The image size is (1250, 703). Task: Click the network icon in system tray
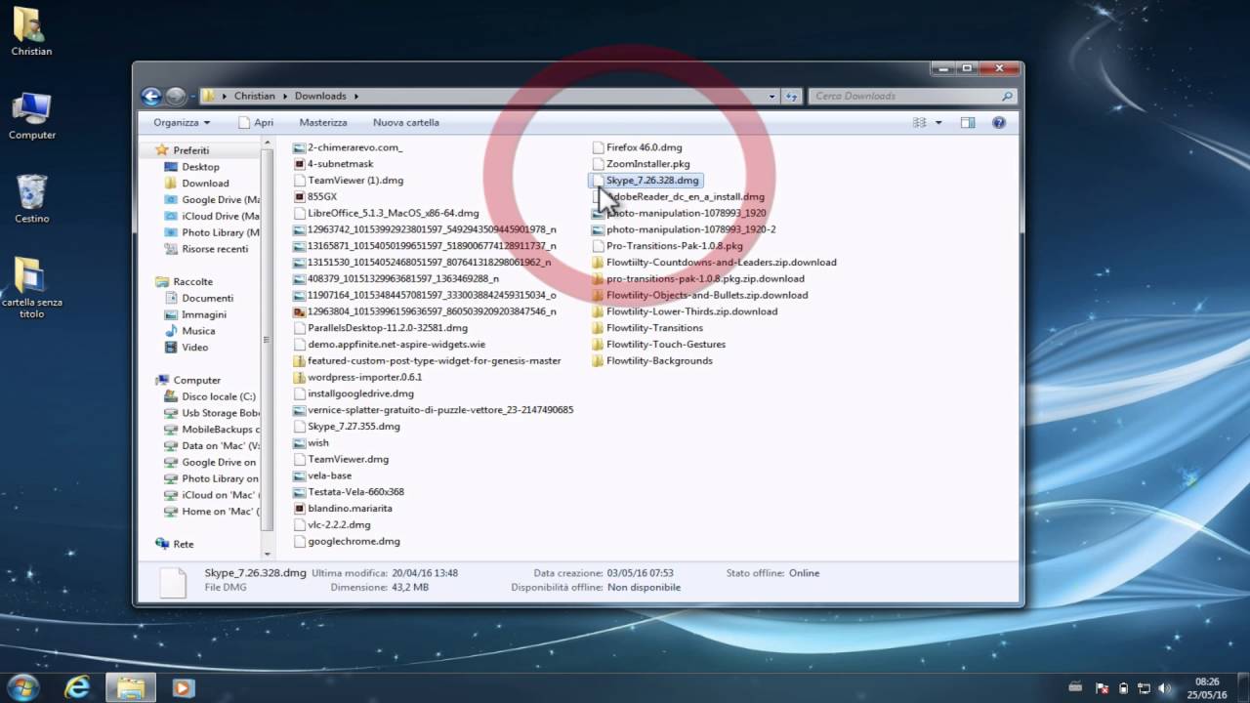[x=1144, y=688]
